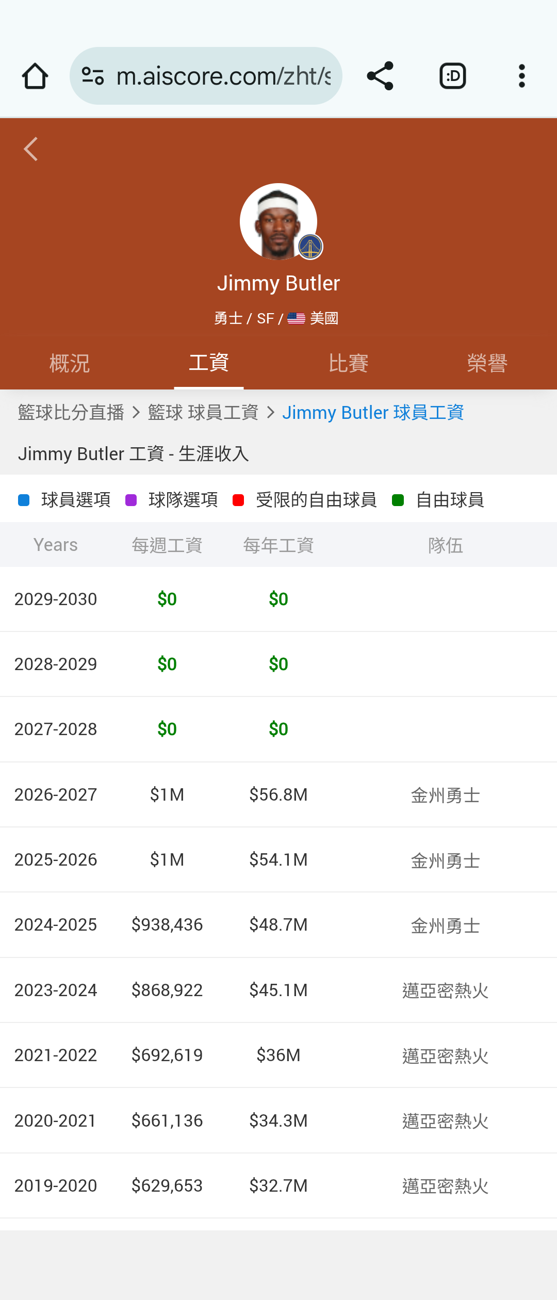Select the 工資 tab
The image size is (557, 1300).
point(209,363)
